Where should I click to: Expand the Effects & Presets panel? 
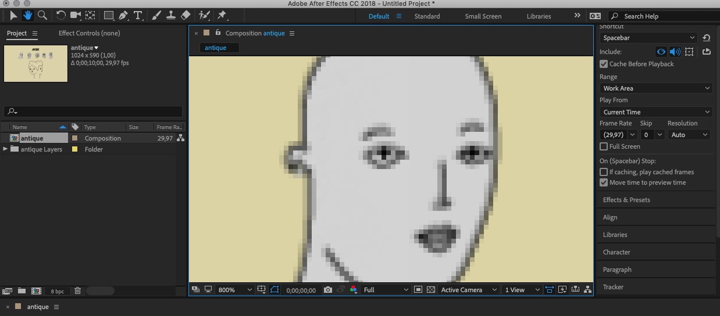point(626,200)
